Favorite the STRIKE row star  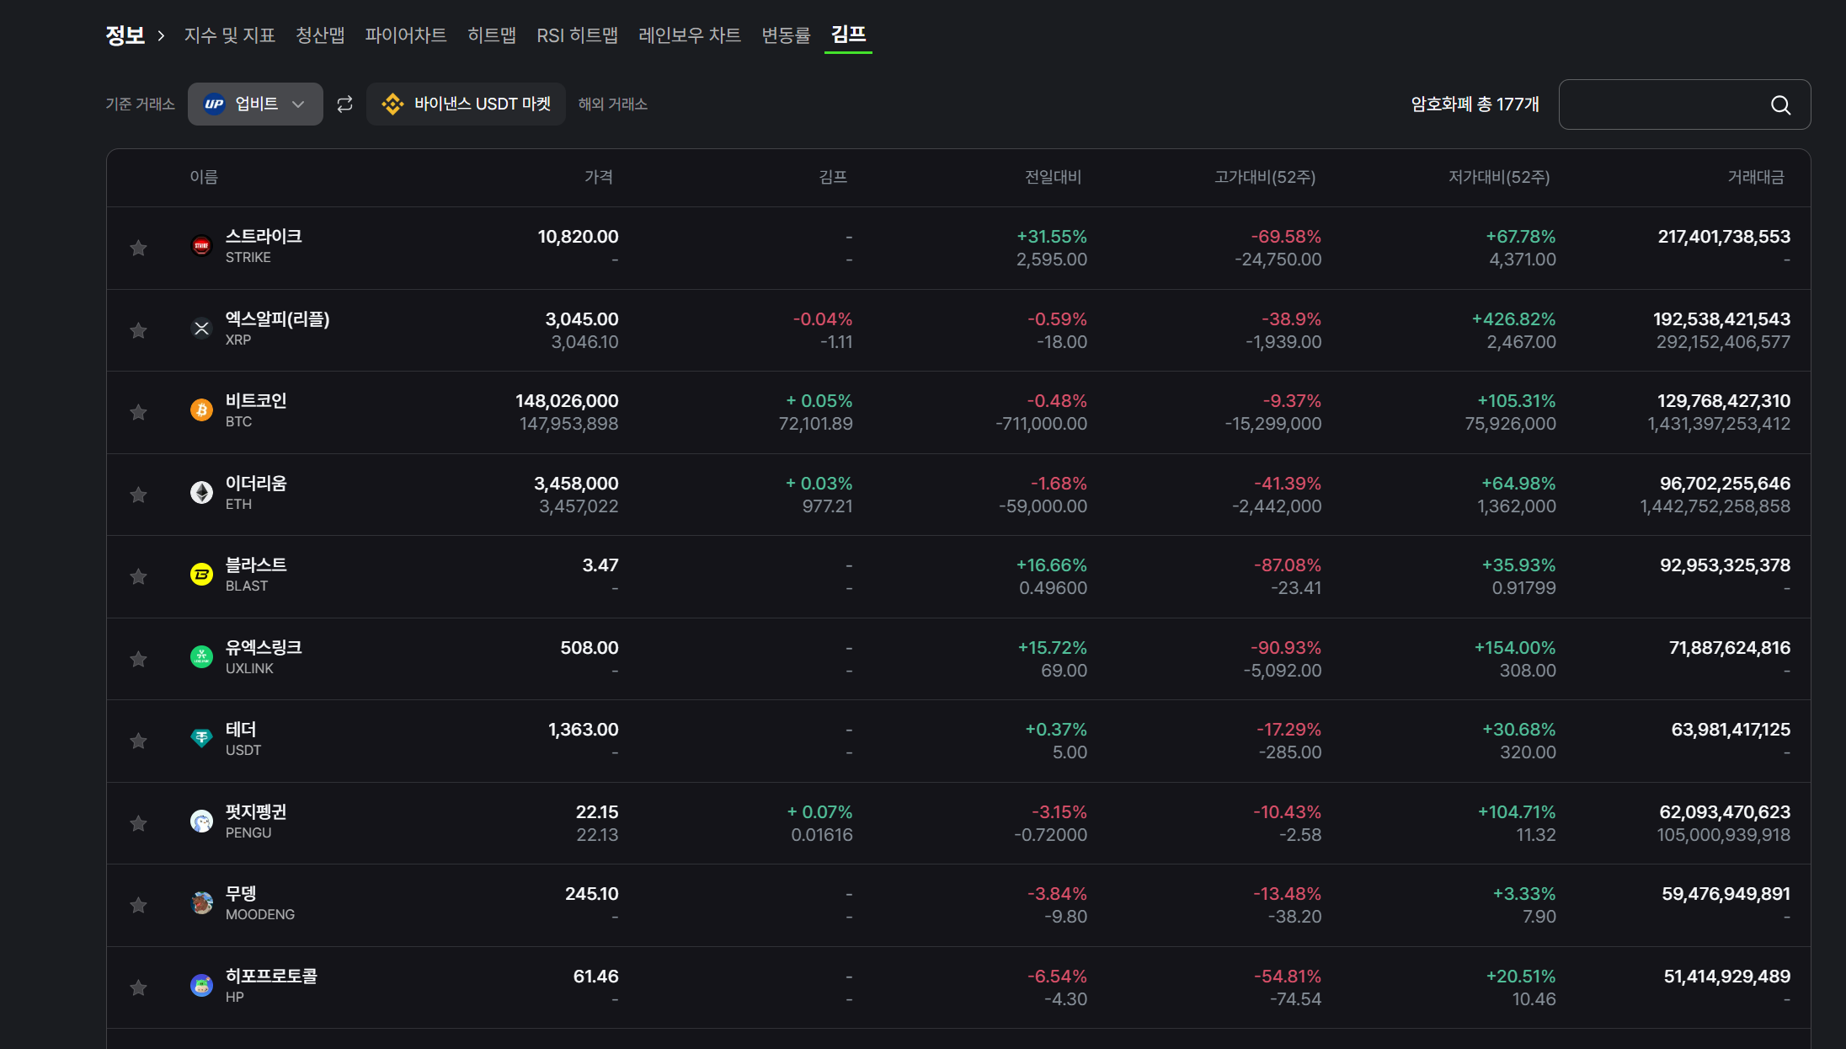click(138, 248)
